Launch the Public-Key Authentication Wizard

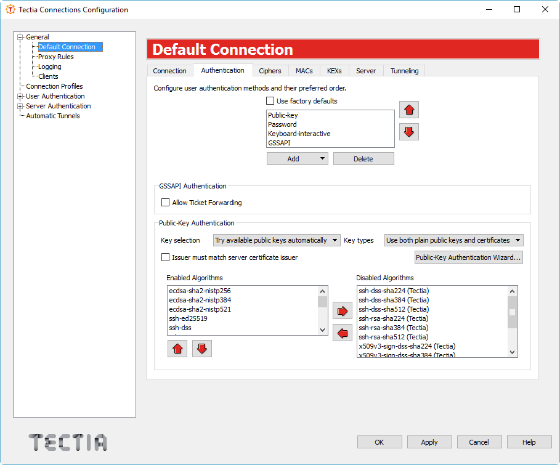[x=468, y=257]
